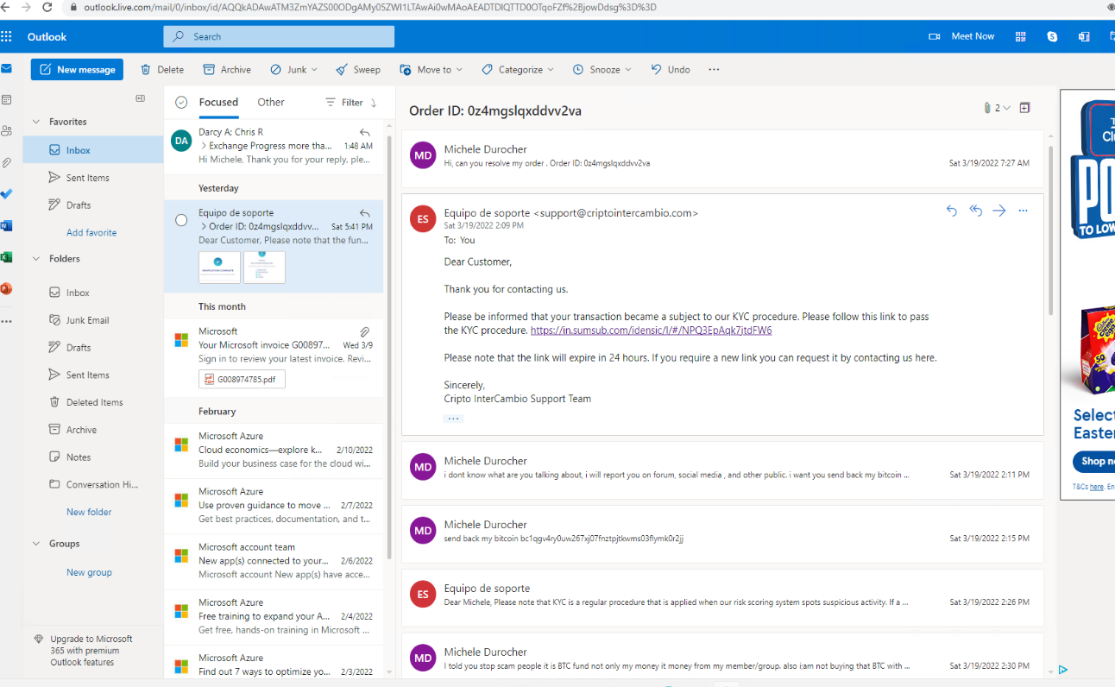This screenshot has height=687, width=1115.
Task: Delete the selected message
Action: [x=162, y=70]
